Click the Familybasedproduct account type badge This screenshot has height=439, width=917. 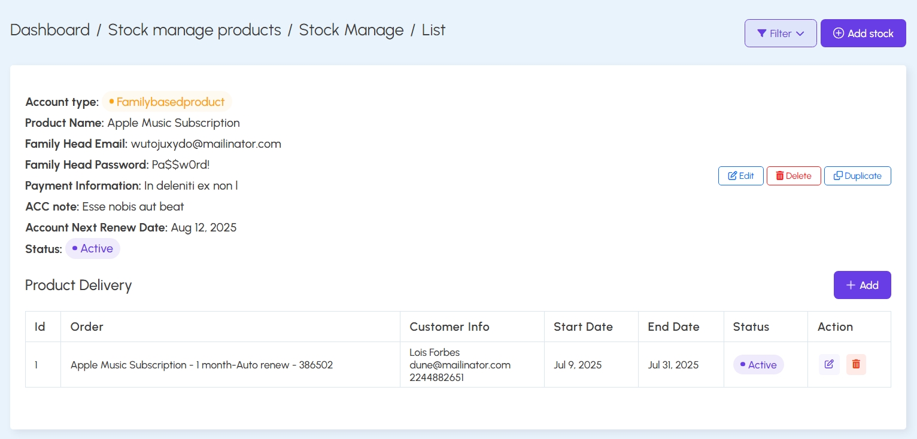coord(167,102)
